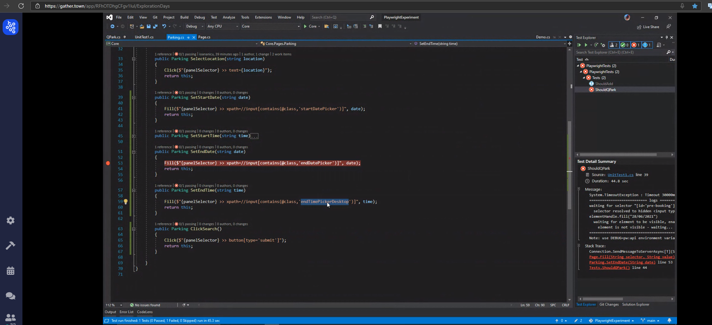Screen dimensions: 712x325
Task: Toggle breakpoint on line 53
Action: 108,163
